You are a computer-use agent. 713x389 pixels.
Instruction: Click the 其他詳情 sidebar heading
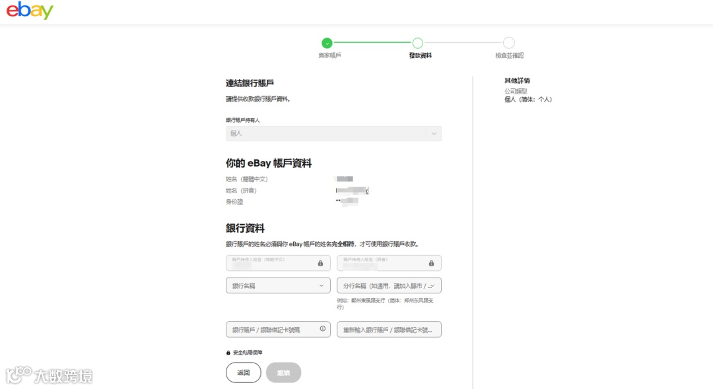point(517,81)
